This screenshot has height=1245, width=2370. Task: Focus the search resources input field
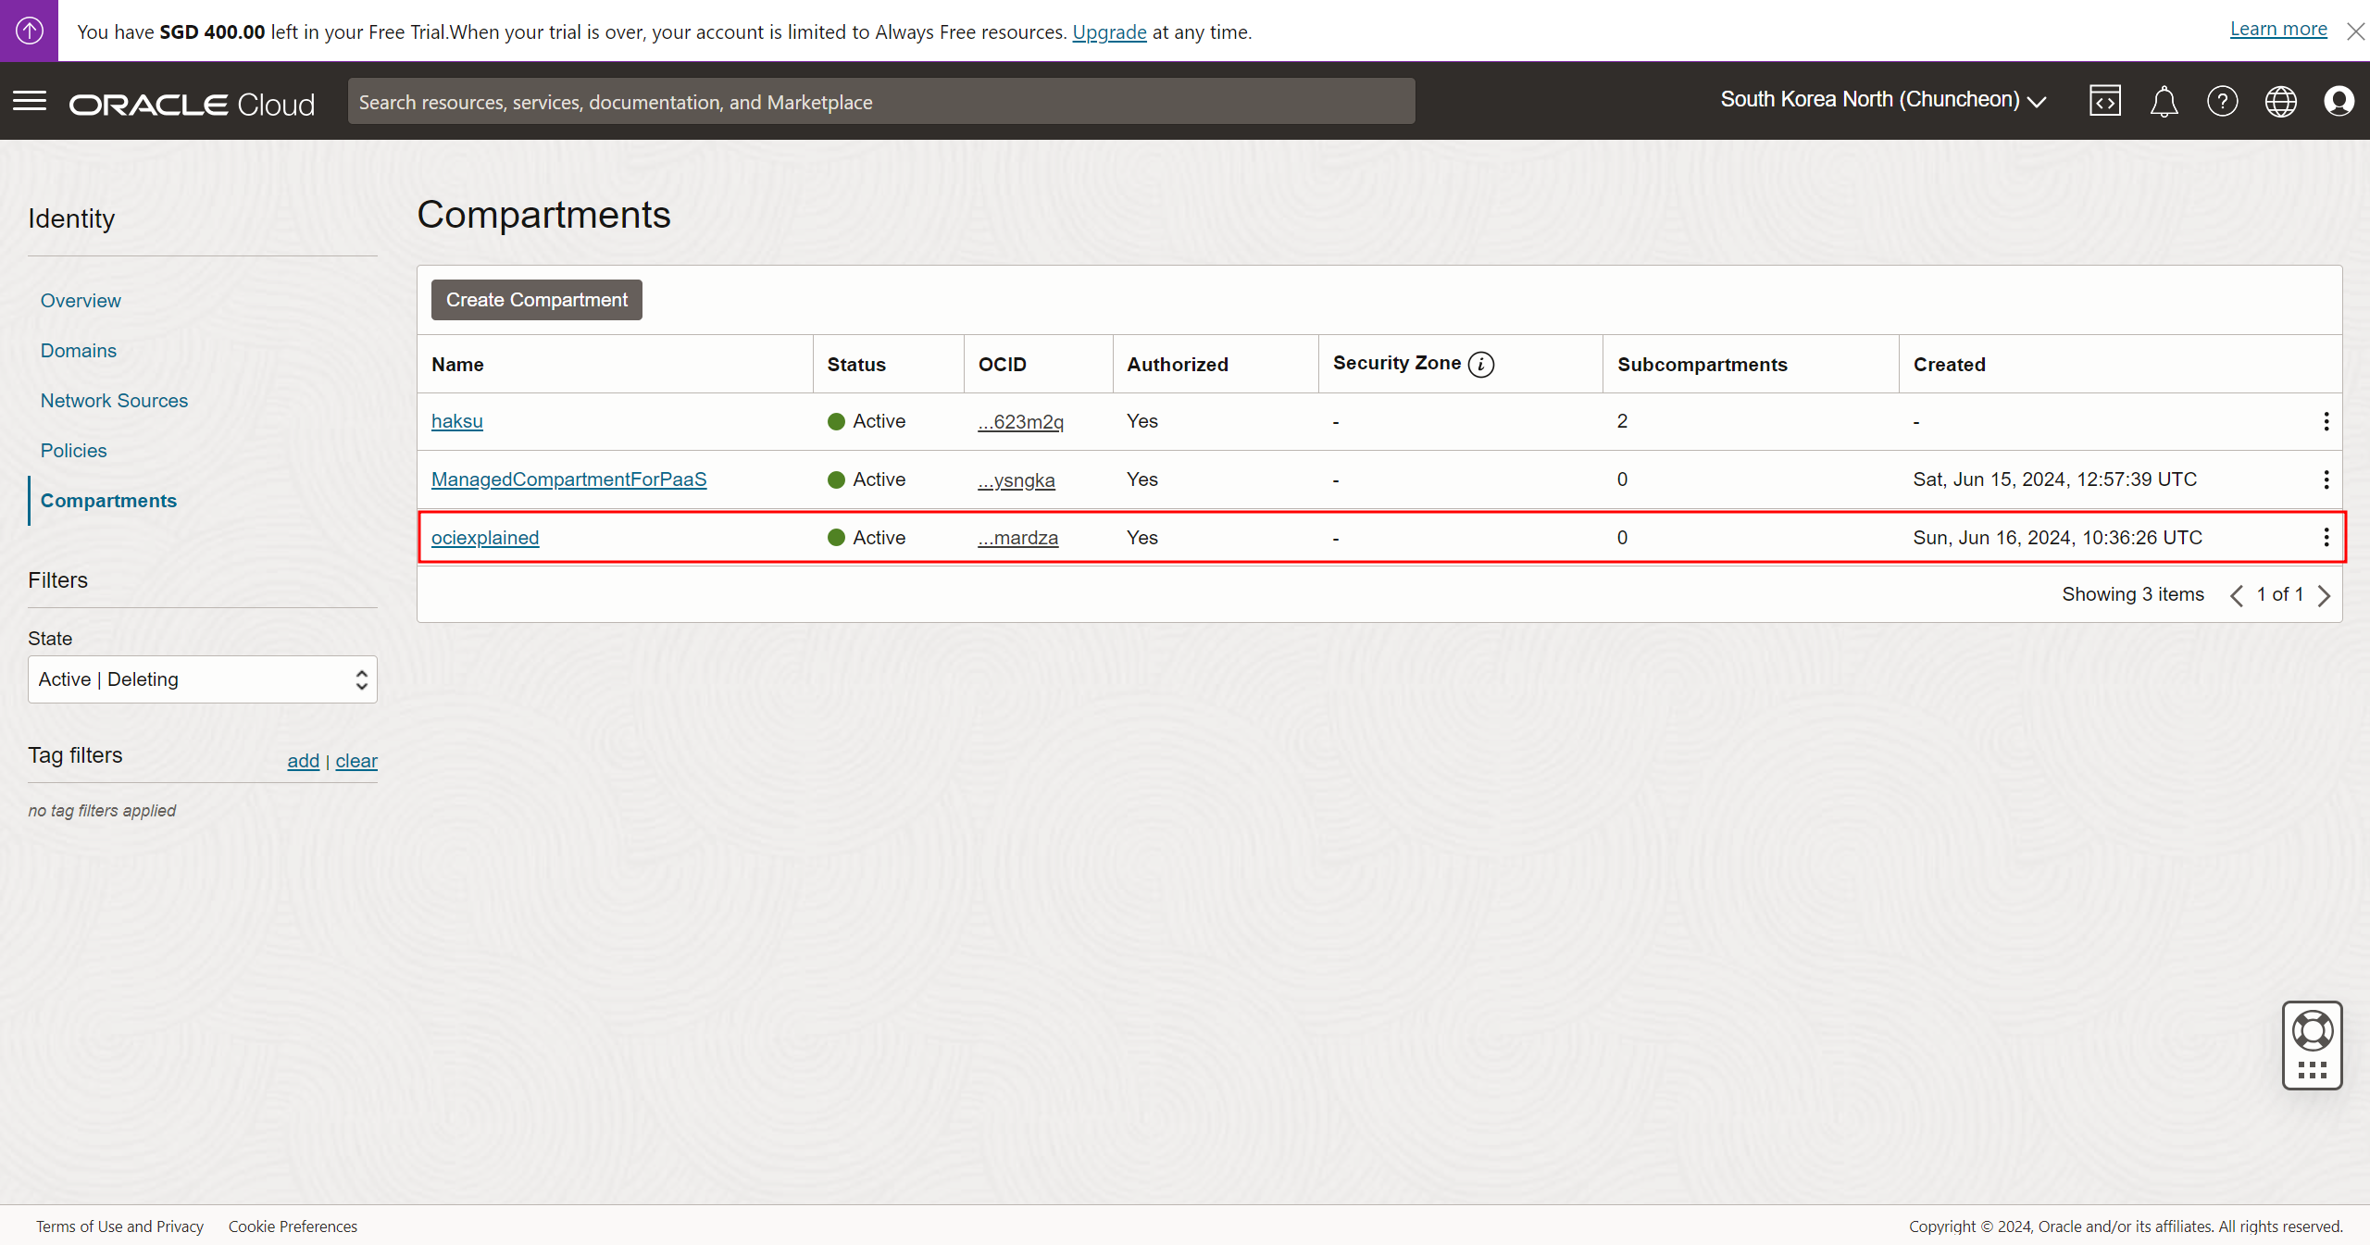pos(880,102)
